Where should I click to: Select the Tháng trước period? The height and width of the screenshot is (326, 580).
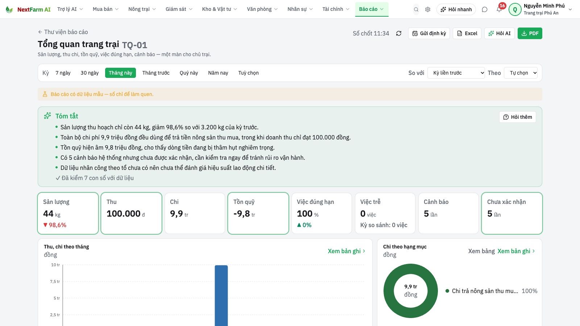click(156, 73)
